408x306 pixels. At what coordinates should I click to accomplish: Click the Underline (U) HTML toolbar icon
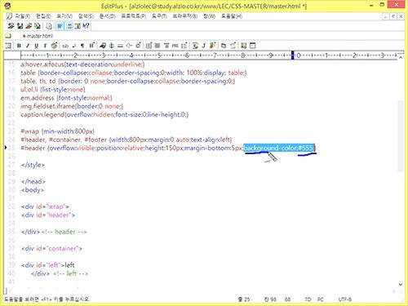click(x=36, y=46)
